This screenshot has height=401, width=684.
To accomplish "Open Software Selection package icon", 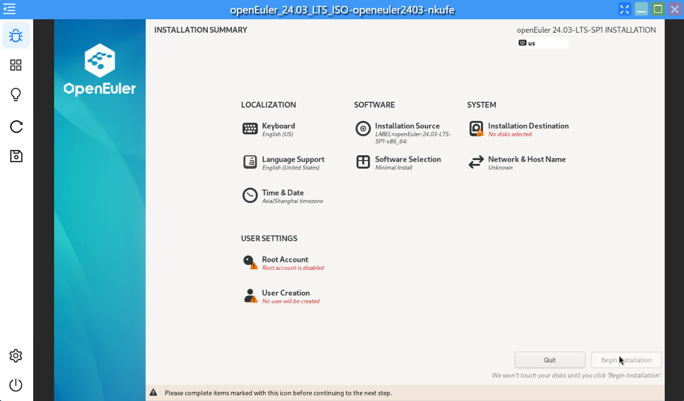I will [x=363, y=162].
